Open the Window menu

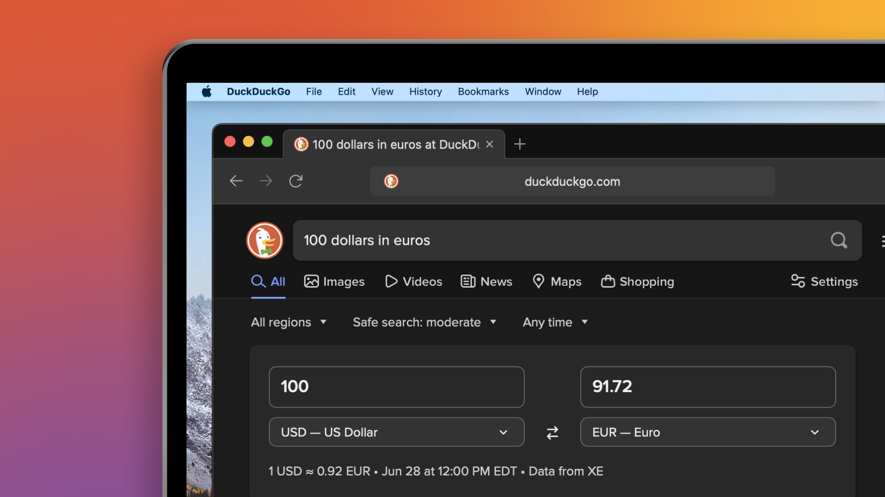(x=543, y=92)
